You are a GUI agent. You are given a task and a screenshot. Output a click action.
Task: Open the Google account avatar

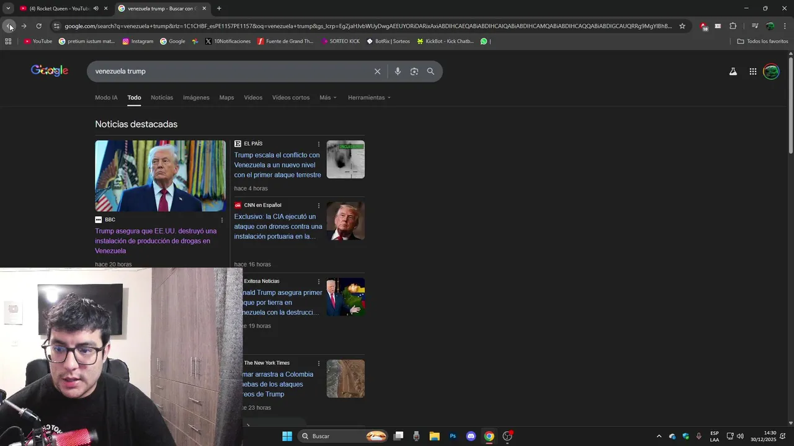[771, 71]
